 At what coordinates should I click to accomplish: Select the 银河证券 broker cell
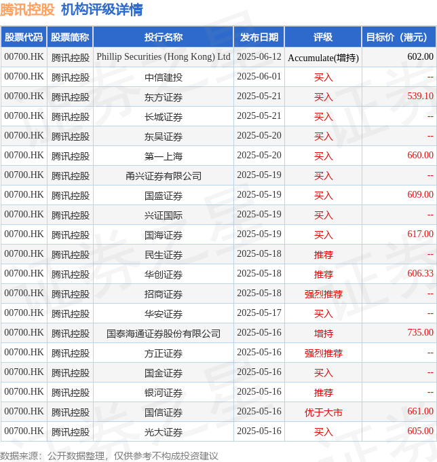[164, 393]
